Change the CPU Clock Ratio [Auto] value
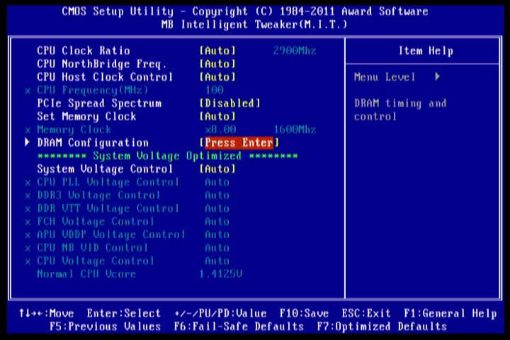The width and height of the screenshot is (510, 340). (217, 51)
